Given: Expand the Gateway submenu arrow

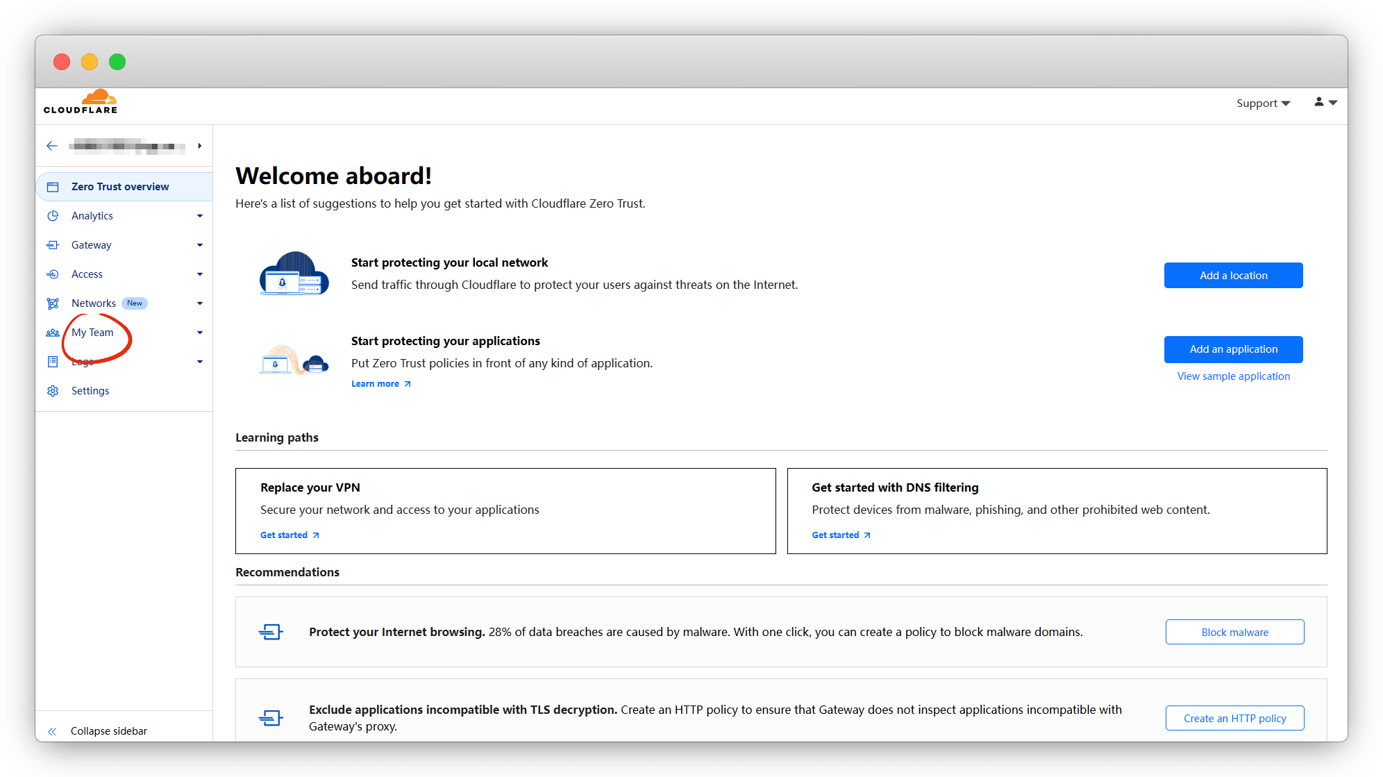Looking at the screenshot, I should coord(200,245).
